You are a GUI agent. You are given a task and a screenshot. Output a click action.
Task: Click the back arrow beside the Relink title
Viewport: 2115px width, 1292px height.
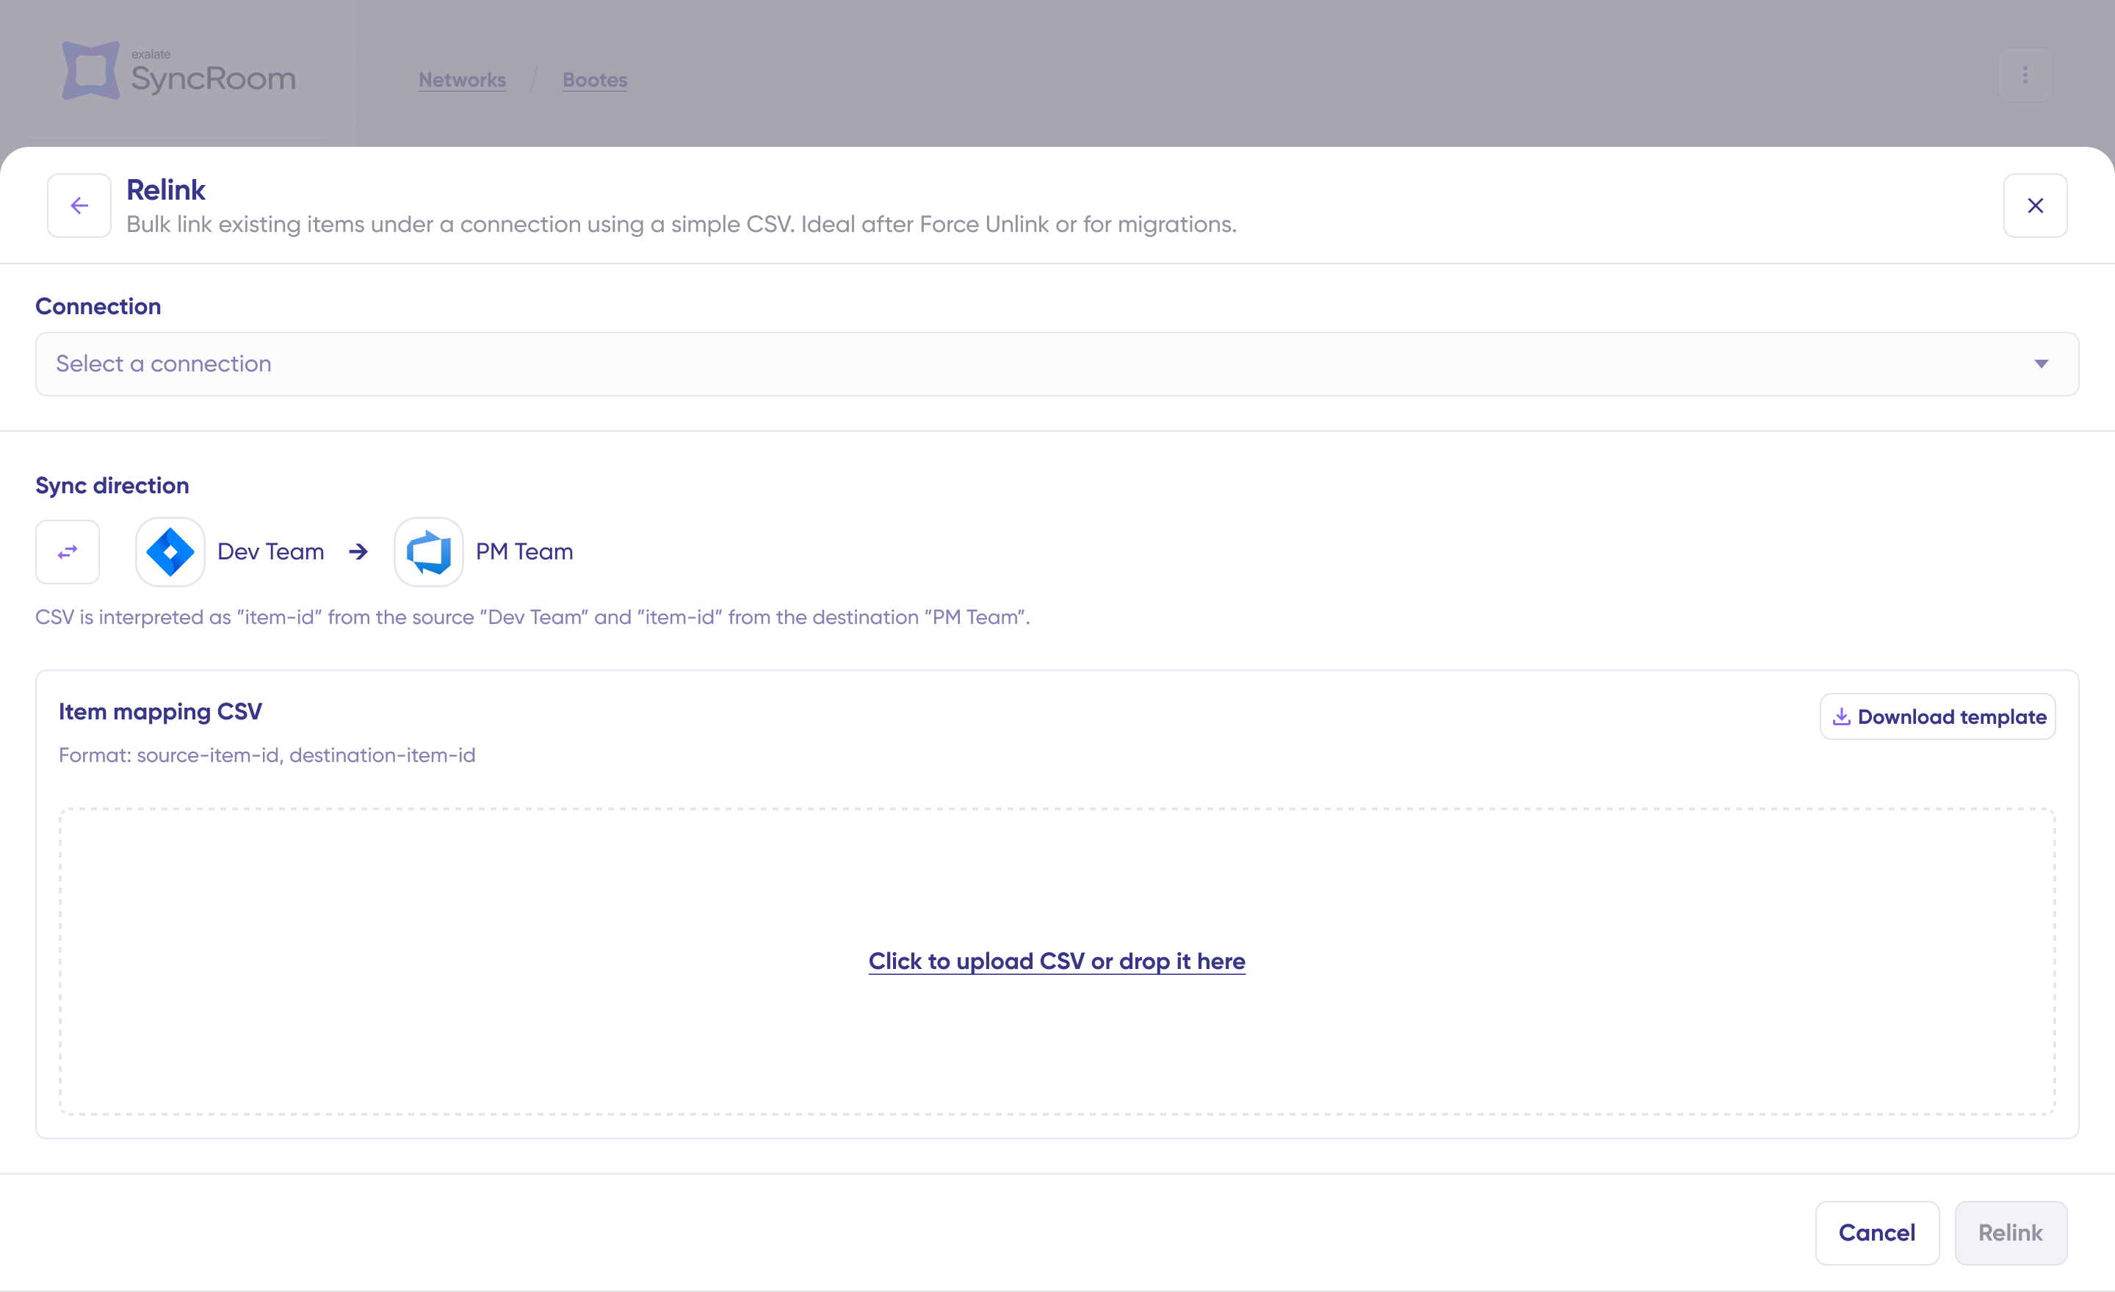79,206
